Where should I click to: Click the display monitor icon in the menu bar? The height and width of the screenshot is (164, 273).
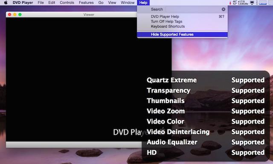(252, 3)
